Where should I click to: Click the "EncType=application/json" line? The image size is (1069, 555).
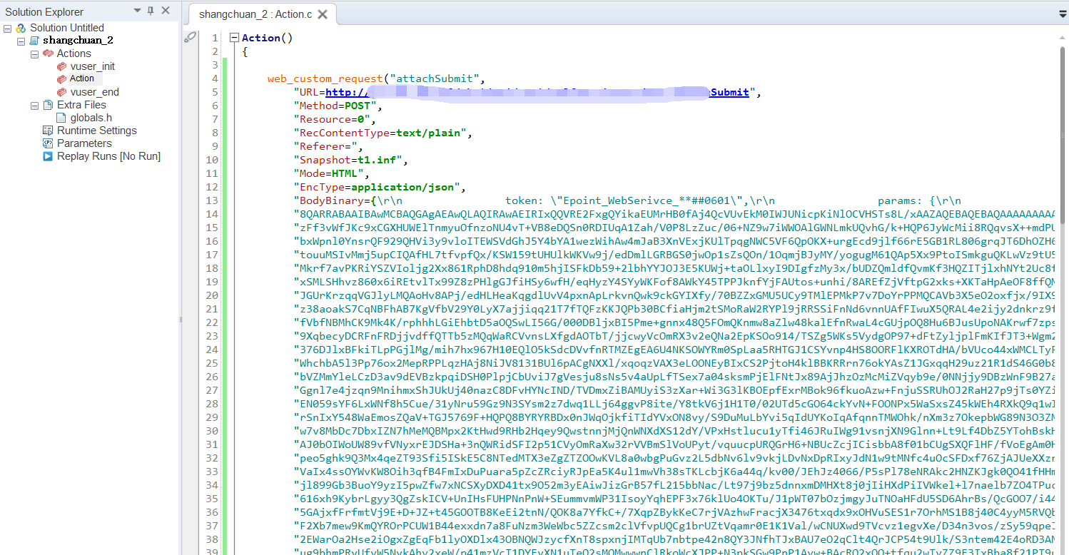[x=380, y=187]
